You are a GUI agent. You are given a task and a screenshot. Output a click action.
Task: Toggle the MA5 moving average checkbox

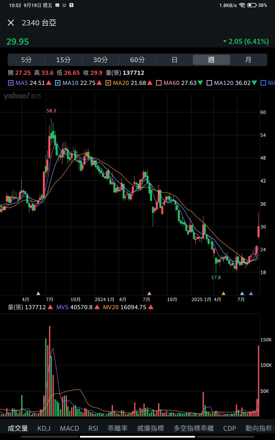pyautogui.click(x=11, y=83)
